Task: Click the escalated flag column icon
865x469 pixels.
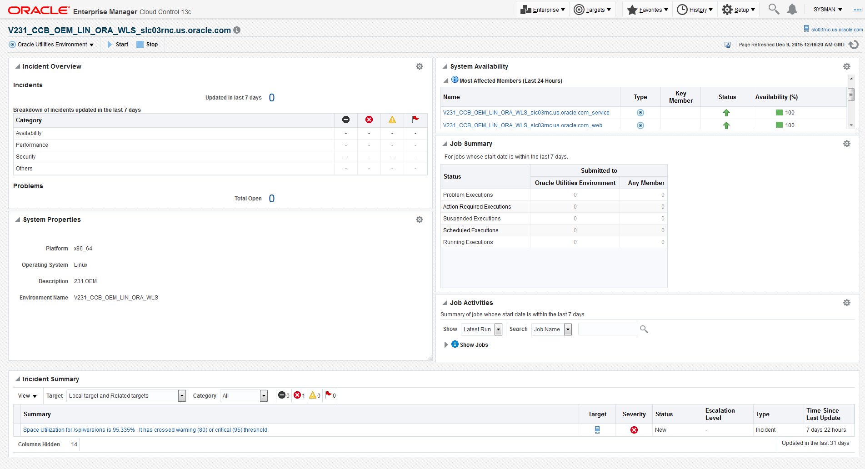Action: tap(415, 119)
